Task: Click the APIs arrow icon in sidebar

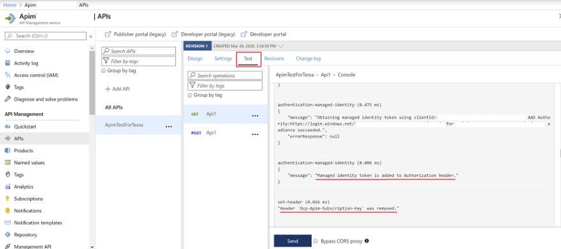Action: click(x=8, y=139)
